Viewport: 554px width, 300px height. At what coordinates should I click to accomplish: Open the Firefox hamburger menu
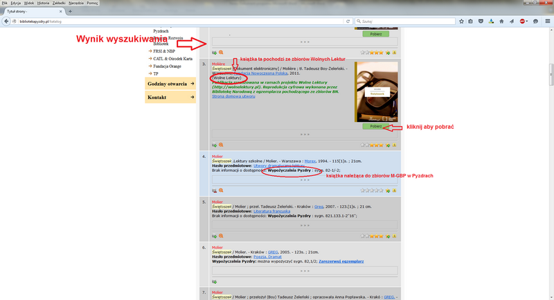click(x=548, y=21)
